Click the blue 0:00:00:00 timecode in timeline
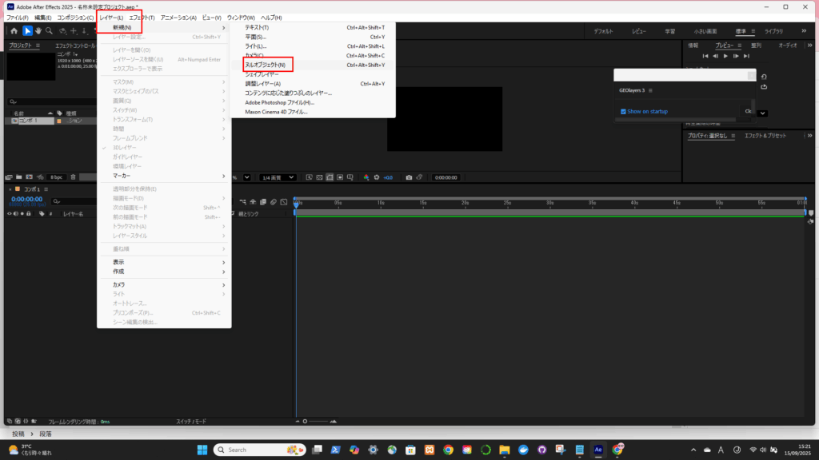The width and height of the screenshot is (819, 460). 27,199
